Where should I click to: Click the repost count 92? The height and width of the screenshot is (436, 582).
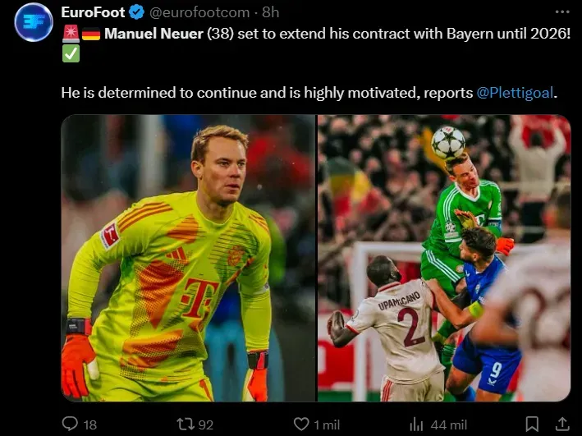coord(206,425)
